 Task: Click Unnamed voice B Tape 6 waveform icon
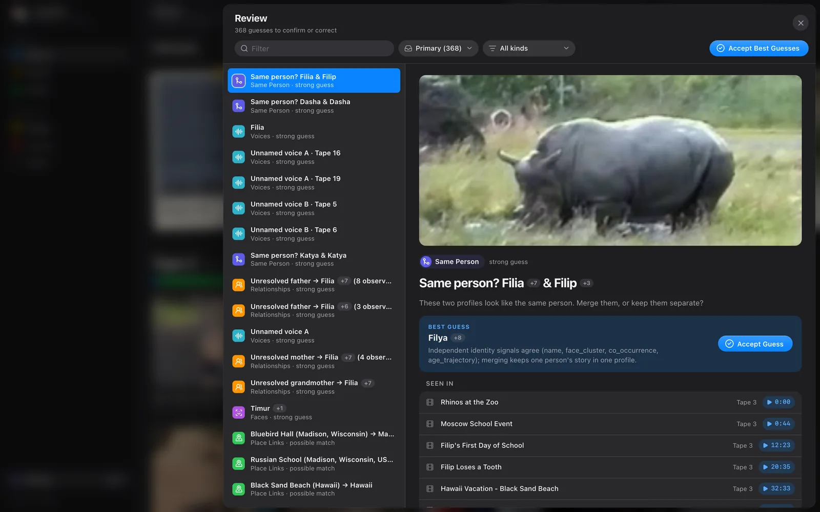239,234
